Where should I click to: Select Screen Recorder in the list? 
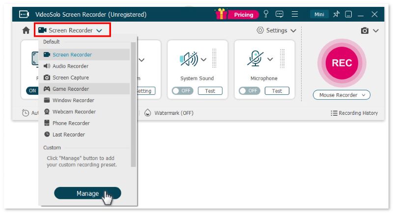[x=84, y=54]
